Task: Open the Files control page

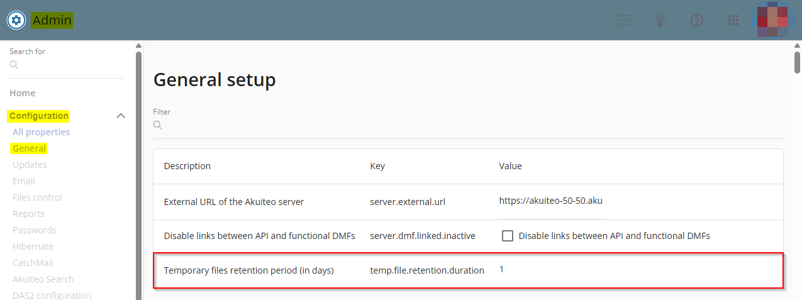Action: (37, 197)
